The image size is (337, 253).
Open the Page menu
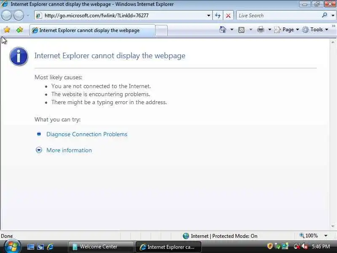coord(287,30)
